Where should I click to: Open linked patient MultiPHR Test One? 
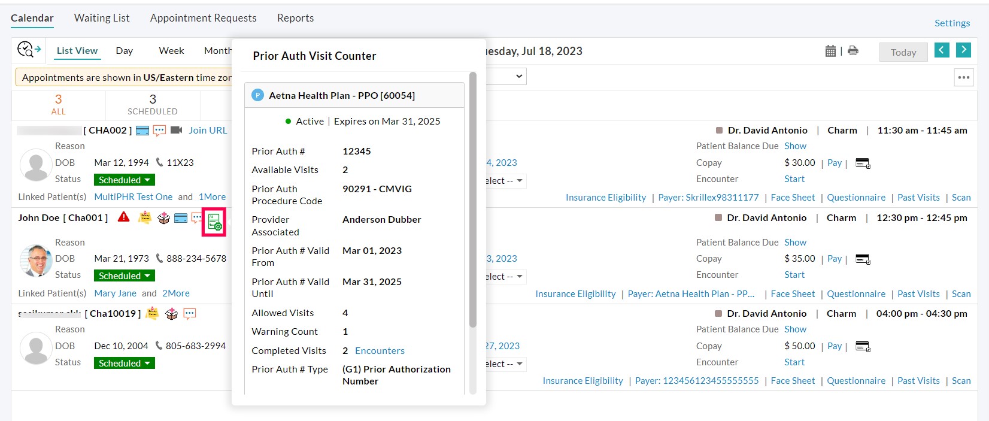click(x=134, y=197)
